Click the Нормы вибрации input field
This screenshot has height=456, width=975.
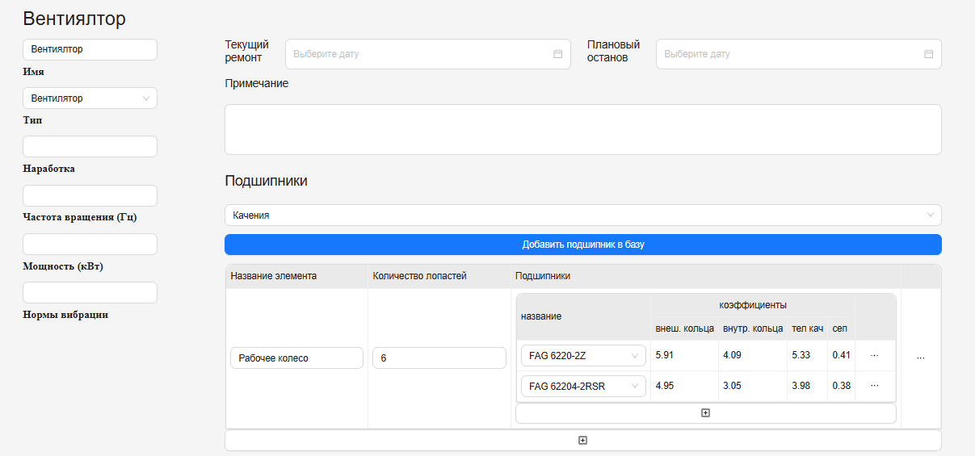tap(90, 293)
